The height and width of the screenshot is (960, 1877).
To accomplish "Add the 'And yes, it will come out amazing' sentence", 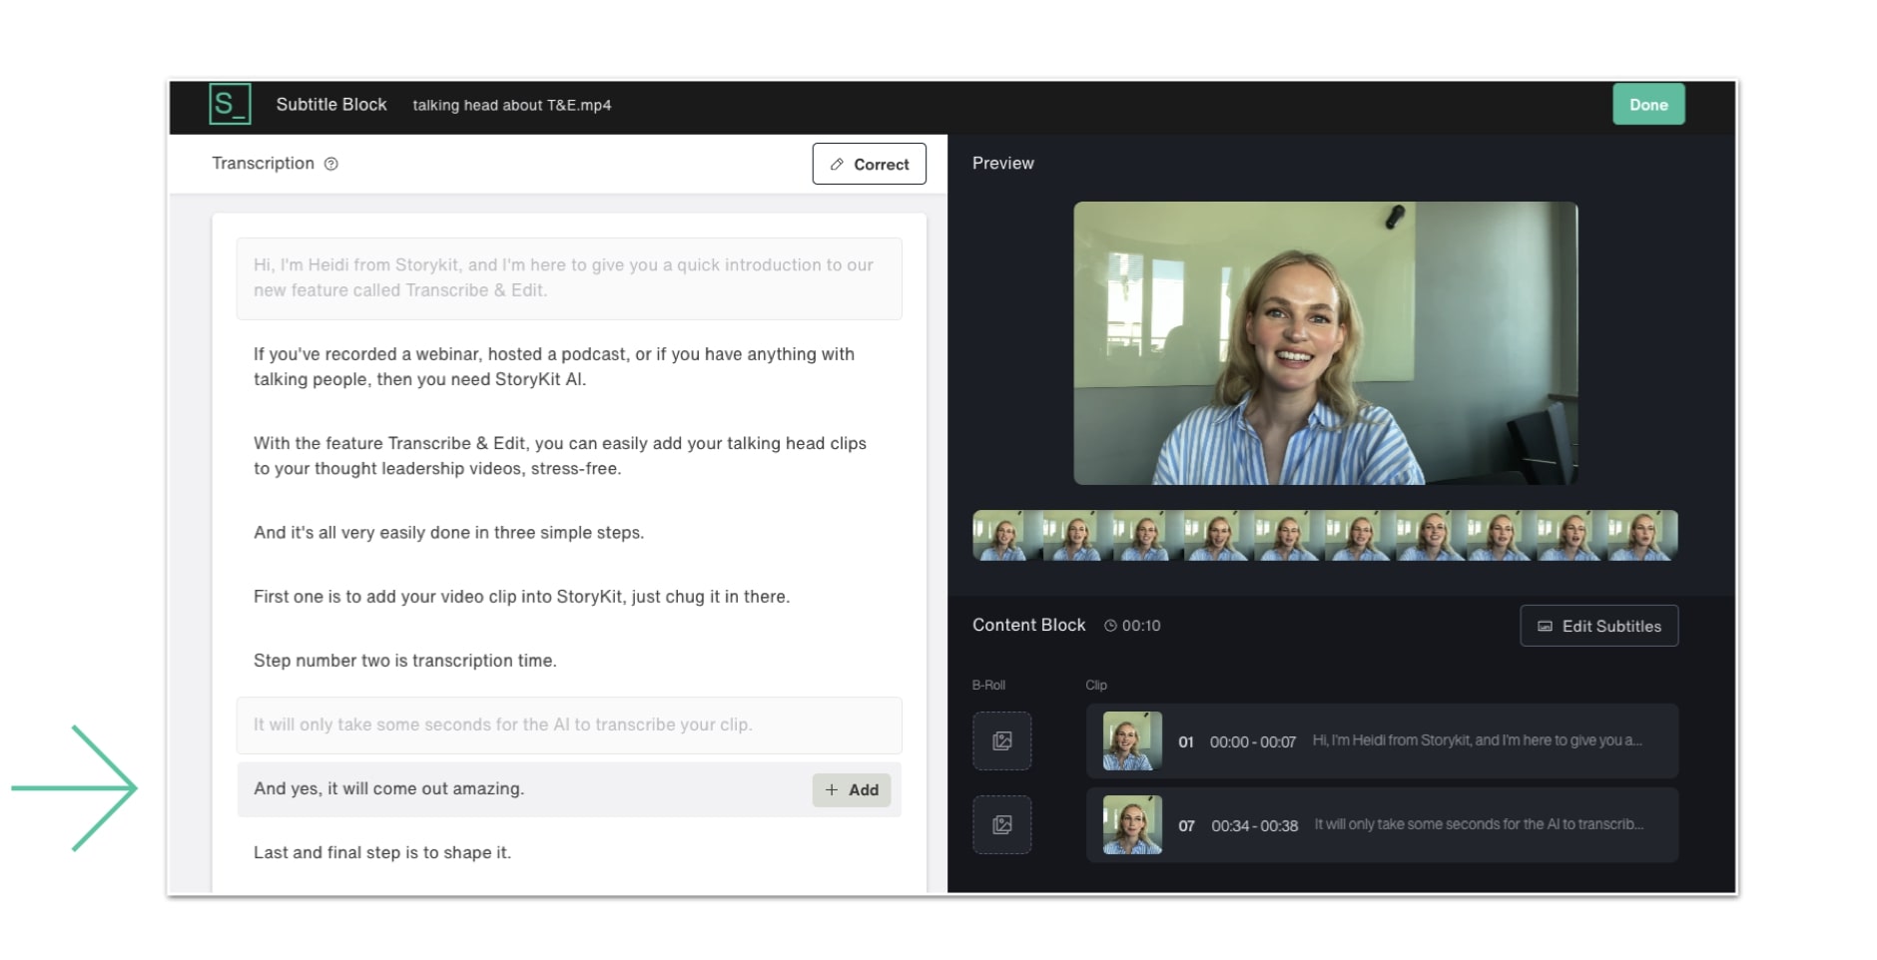I will (x=852, y=789).
